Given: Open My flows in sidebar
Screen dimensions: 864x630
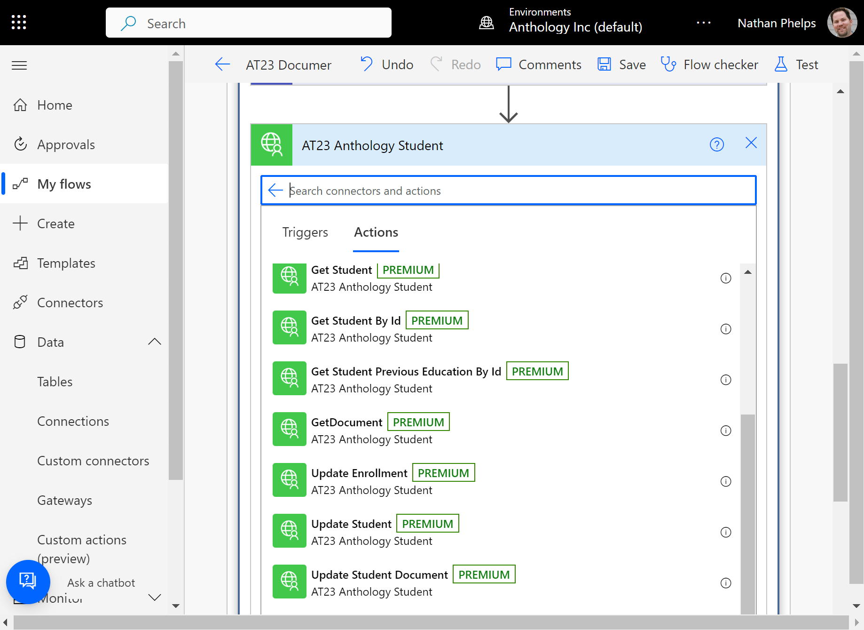Looking at the screenshot, I should pos(85,184).
